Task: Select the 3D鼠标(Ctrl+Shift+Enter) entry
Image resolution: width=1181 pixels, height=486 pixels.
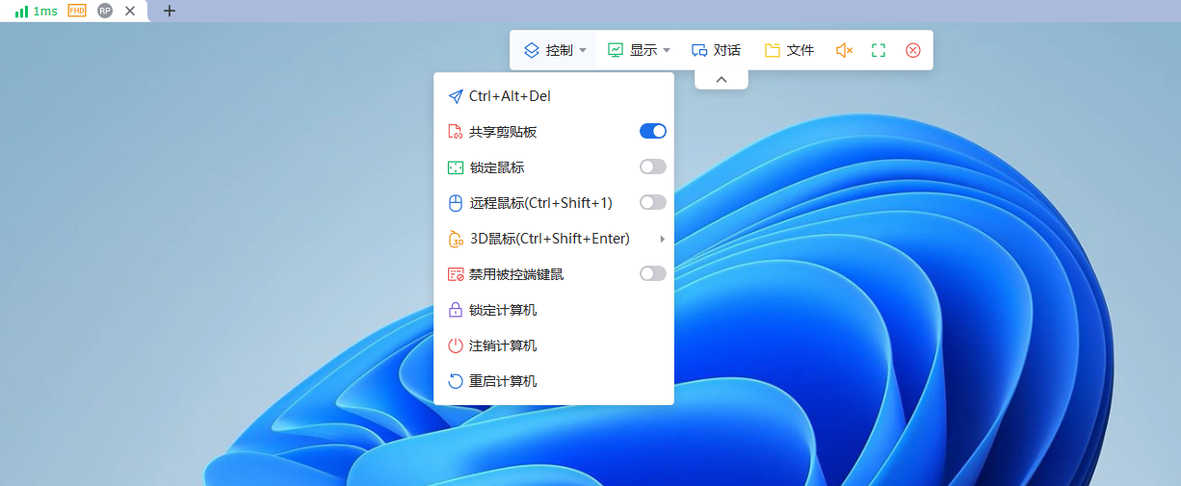Action: (x=554, y=239)
